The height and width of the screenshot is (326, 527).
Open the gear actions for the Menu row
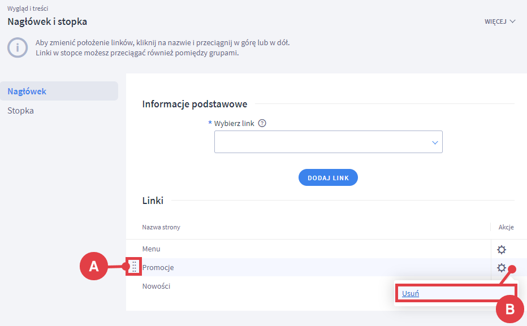[x=501, y=250]
